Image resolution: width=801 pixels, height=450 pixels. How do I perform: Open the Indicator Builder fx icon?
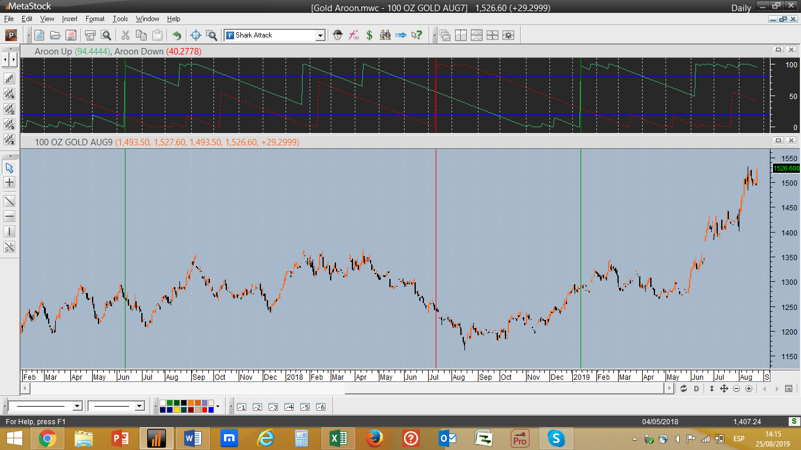point(354,35)
